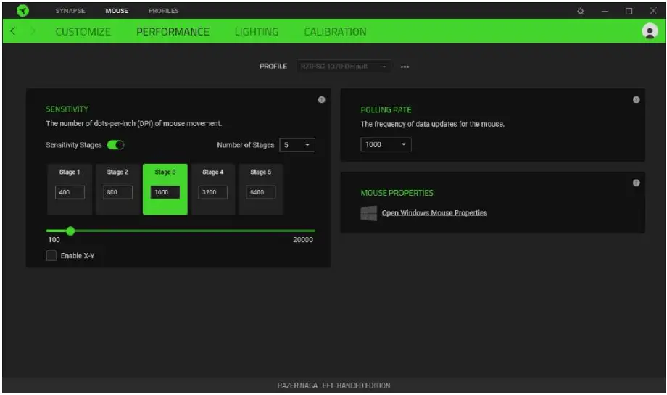Select Stage 2 sensitivity tile
The height and width of the screenshot is (395, 667).
pyautogui.click(x=117, y=189)
